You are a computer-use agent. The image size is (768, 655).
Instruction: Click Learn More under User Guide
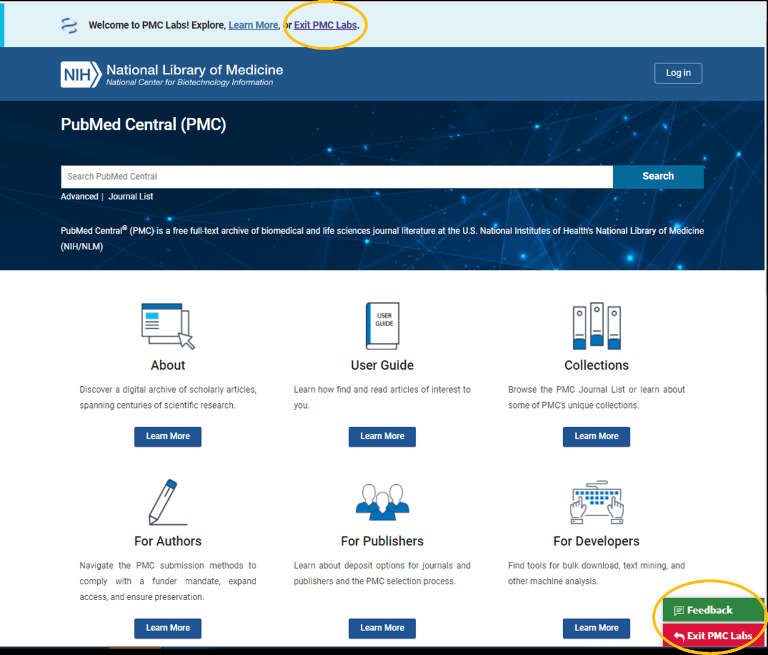click(x=382, y=436)
